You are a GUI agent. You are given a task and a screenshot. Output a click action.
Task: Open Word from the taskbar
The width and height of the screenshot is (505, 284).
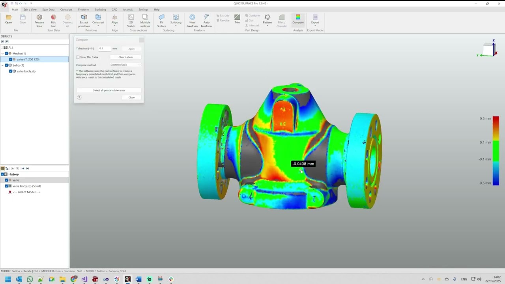coord(138,279)
